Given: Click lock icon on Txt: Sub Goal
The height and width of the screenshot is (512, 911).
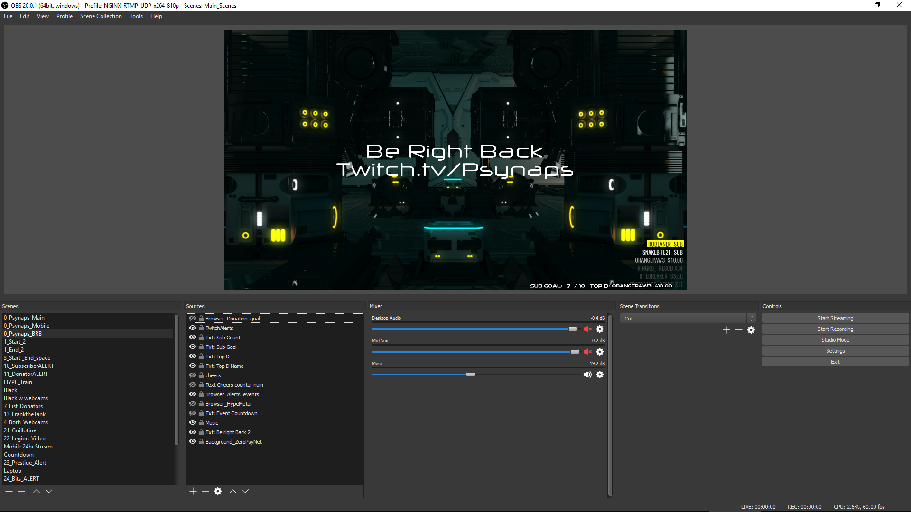Looking at the screenshot, I should (201, 347).
